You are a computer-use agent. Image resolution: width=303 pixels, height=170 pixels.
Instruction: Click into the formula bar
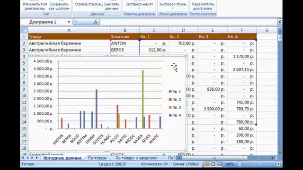click(188, 22)
